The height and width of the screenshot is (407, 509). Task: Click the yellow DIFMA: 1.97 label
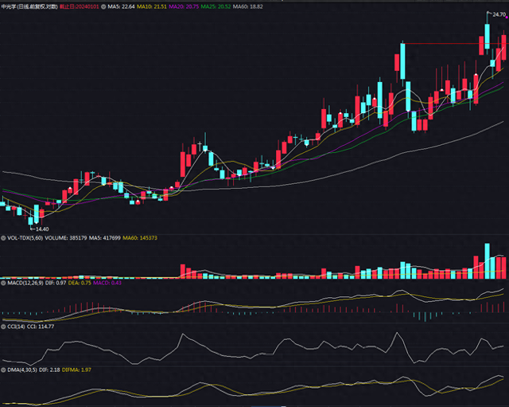pyautogui.click(x=76, y=370)
